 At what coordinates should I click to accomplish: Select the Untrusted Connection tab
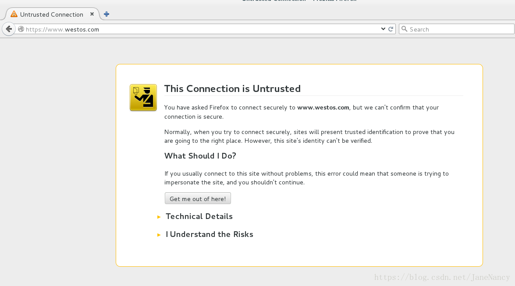[52, 14]
